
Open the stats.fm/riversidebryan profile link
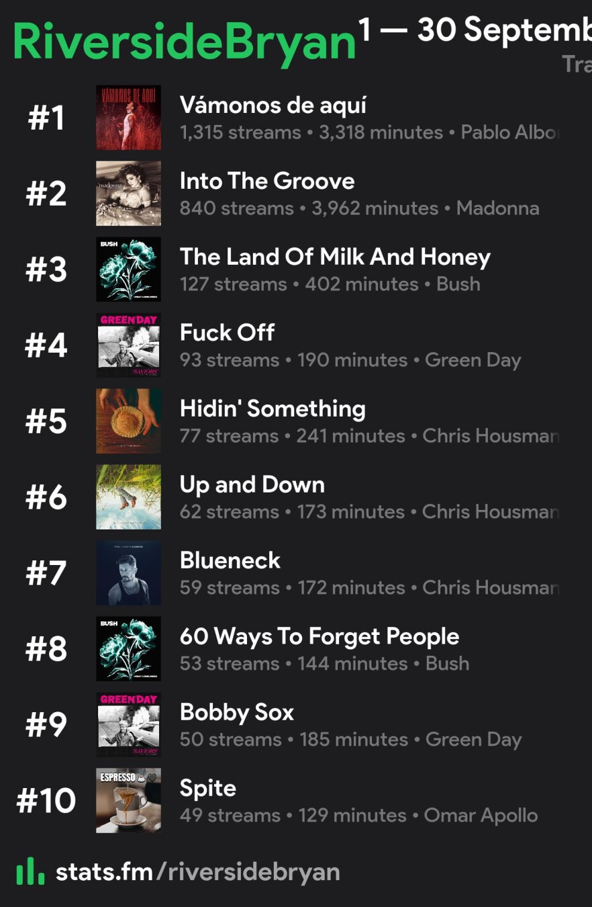click(198, 872)
